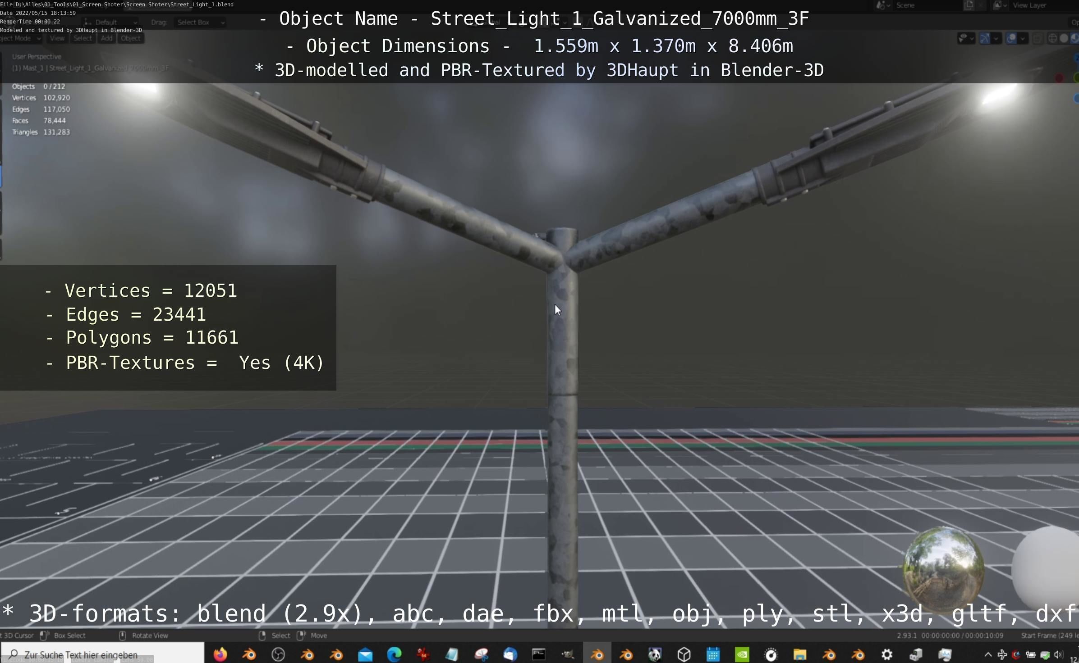This screenshot has height=663, width=1079.
Task: Click the Select hint in status bar
Action: (x=275, y=636)
